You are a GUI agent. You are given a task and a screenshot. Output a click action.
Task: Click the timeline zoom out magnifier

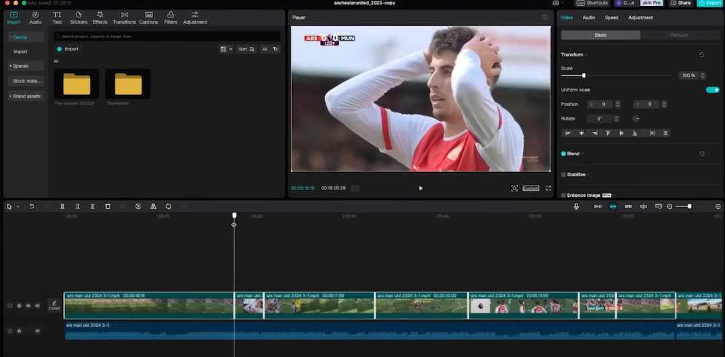(x=669, y=207)
